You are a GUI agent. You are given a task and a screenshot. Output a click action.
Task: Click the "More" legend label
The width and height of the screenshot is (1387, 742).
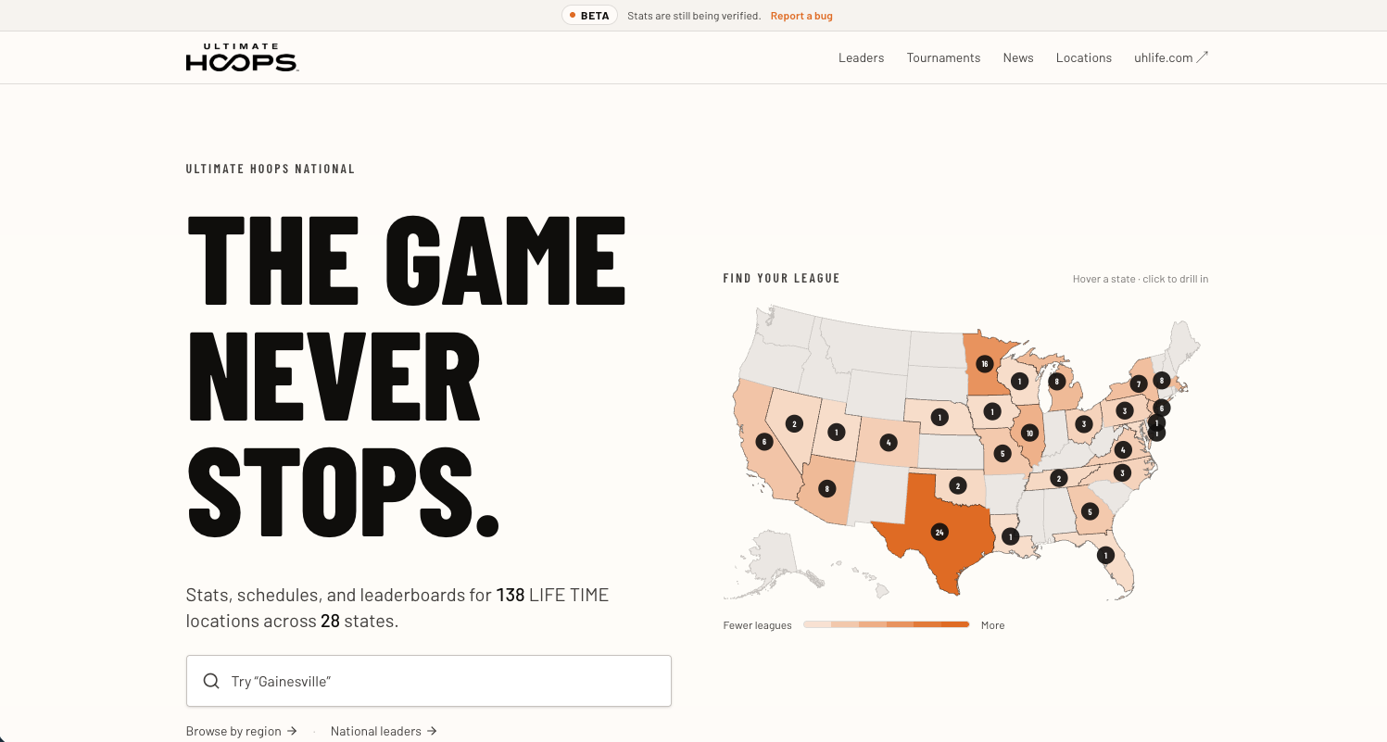tap(993, 625)
